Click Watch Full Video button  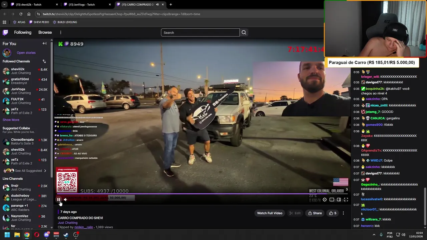click(270, 213)
